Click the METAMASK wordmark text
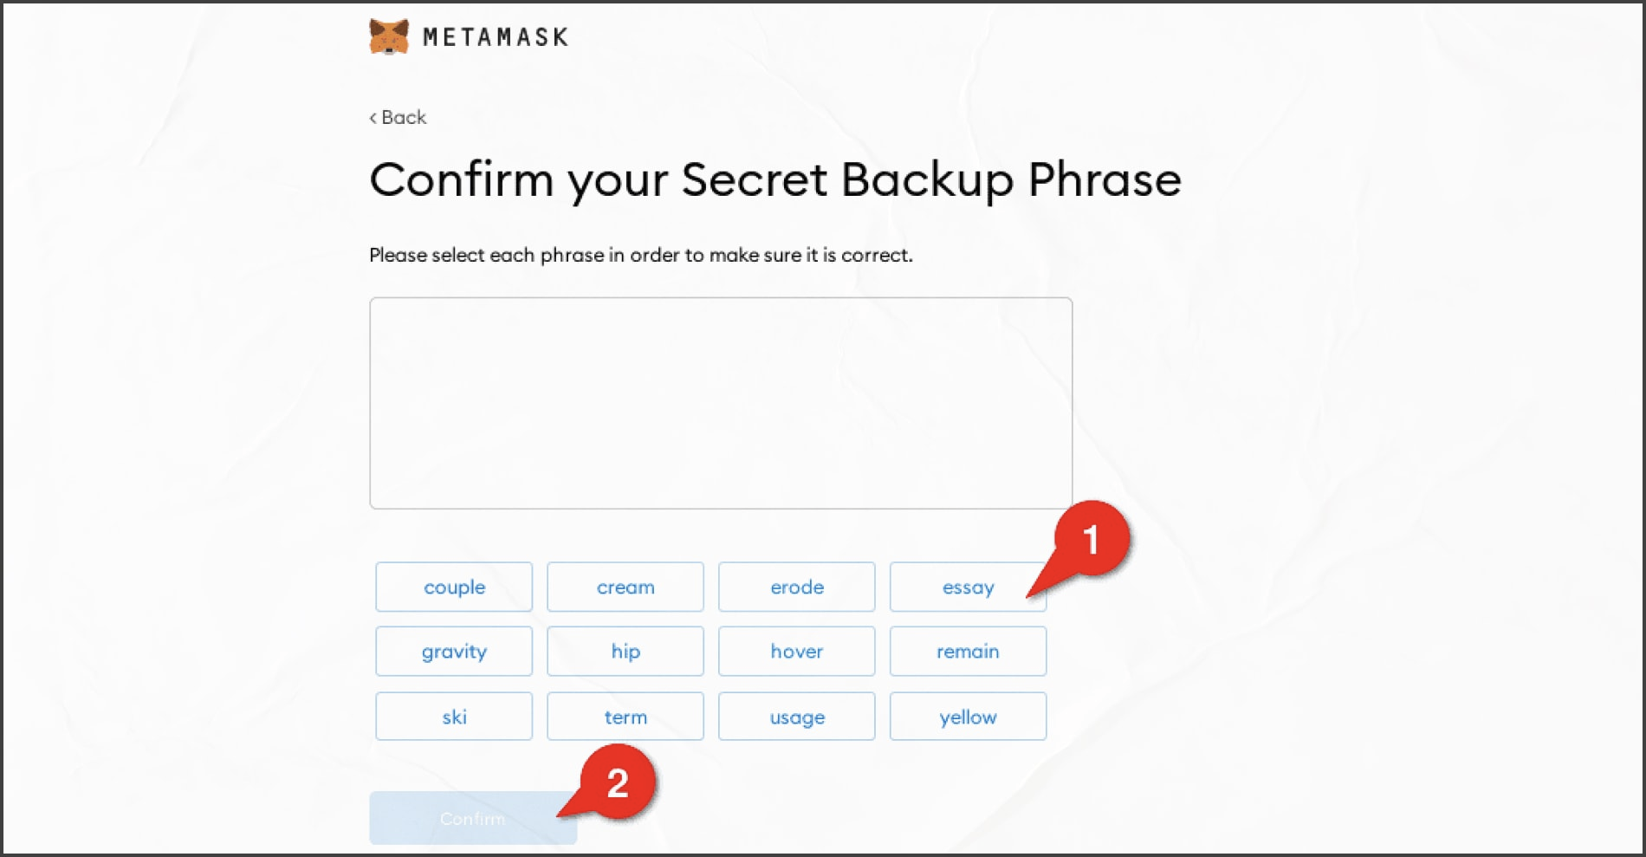 496,37
